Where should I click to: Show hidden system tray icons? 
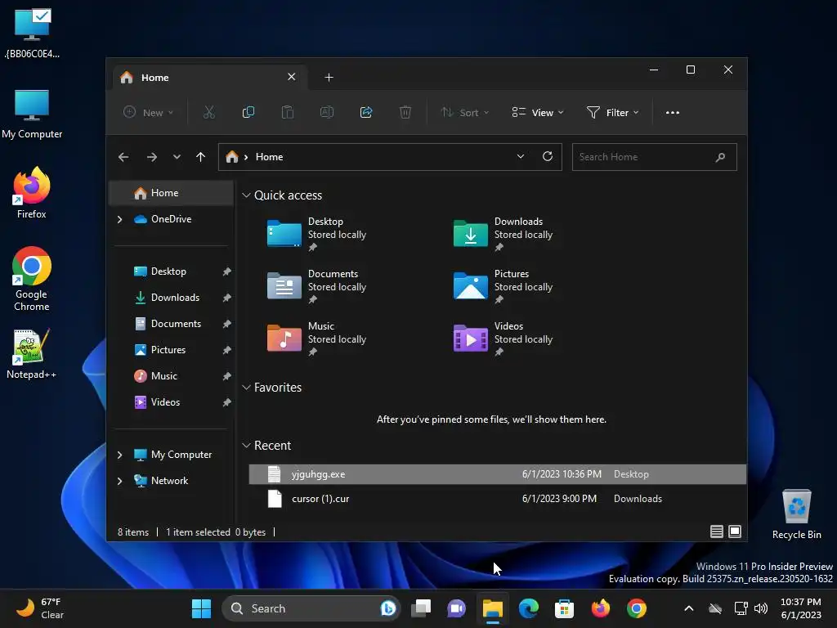pos(688,608)
